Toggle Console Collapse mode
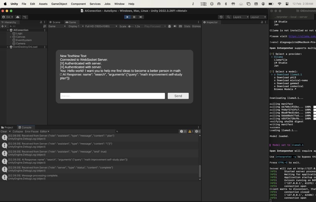 pyautogui.click(x=18, y=131)
